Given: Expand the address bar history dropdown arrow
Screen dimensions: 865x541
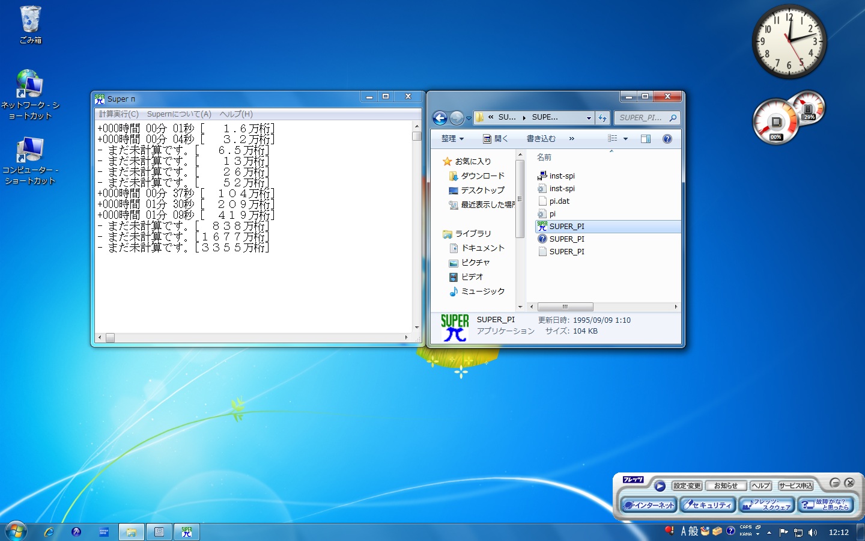Looking at the screenshot, I should click(589, 118).
